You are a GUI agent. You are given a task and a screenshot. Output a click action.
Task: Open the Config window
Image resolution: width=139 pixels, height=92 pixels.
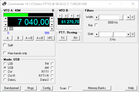[x=47, y=88]
